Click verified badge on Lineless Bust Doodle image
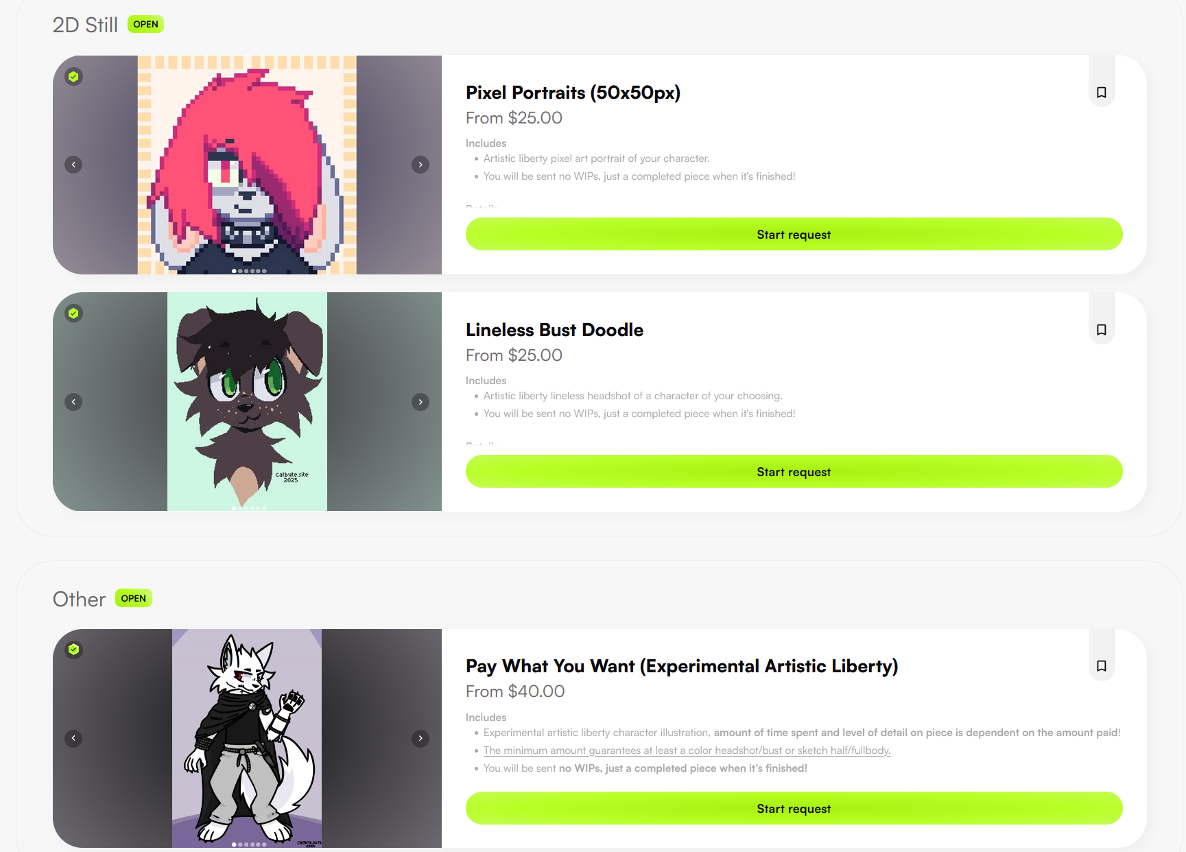This screenshot has width=1186, height=852. [x=73, y=313]
